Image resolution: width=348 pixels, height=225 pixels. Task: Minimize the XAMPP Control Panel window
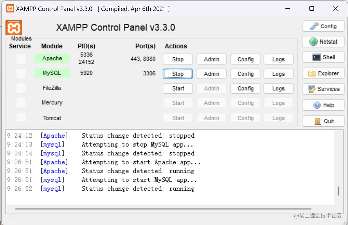click(288, 8)
